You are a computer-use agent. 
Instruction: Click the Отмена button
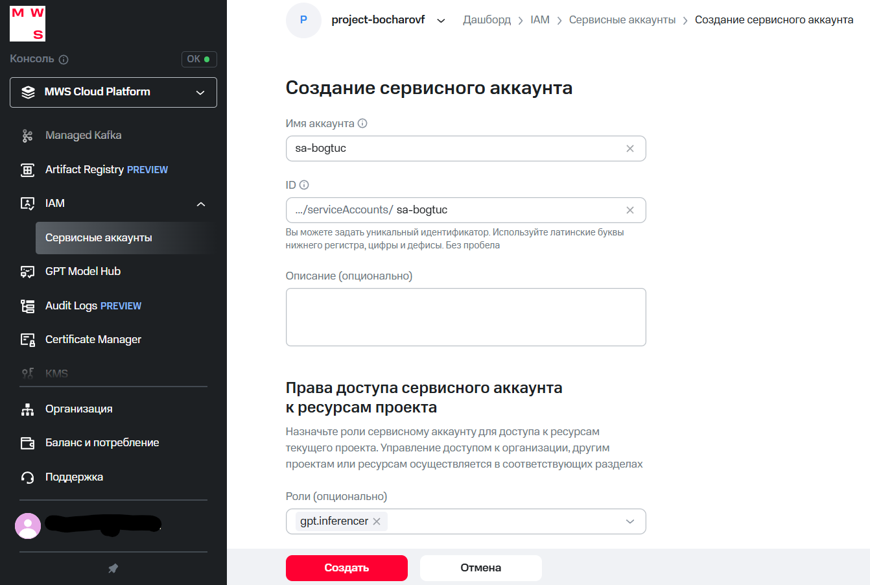click(x=481, y=567)
